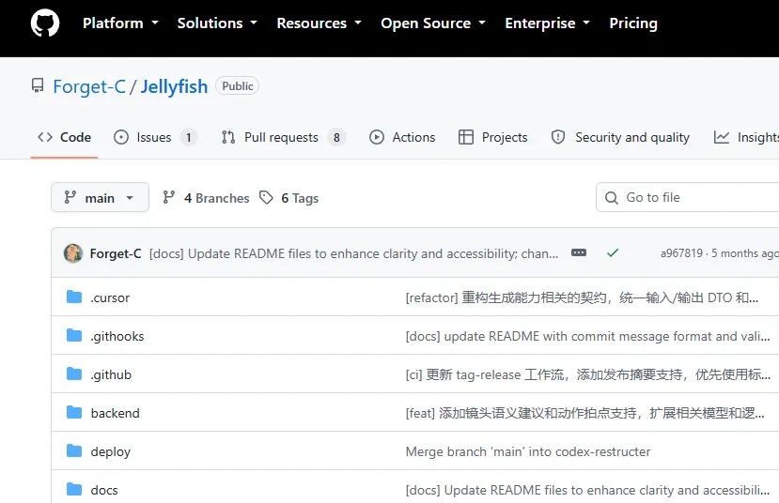Viewport: 779px width, 503px height.
Task: Switch to the Pull requests tab
Action: click(x=283, y=137)
